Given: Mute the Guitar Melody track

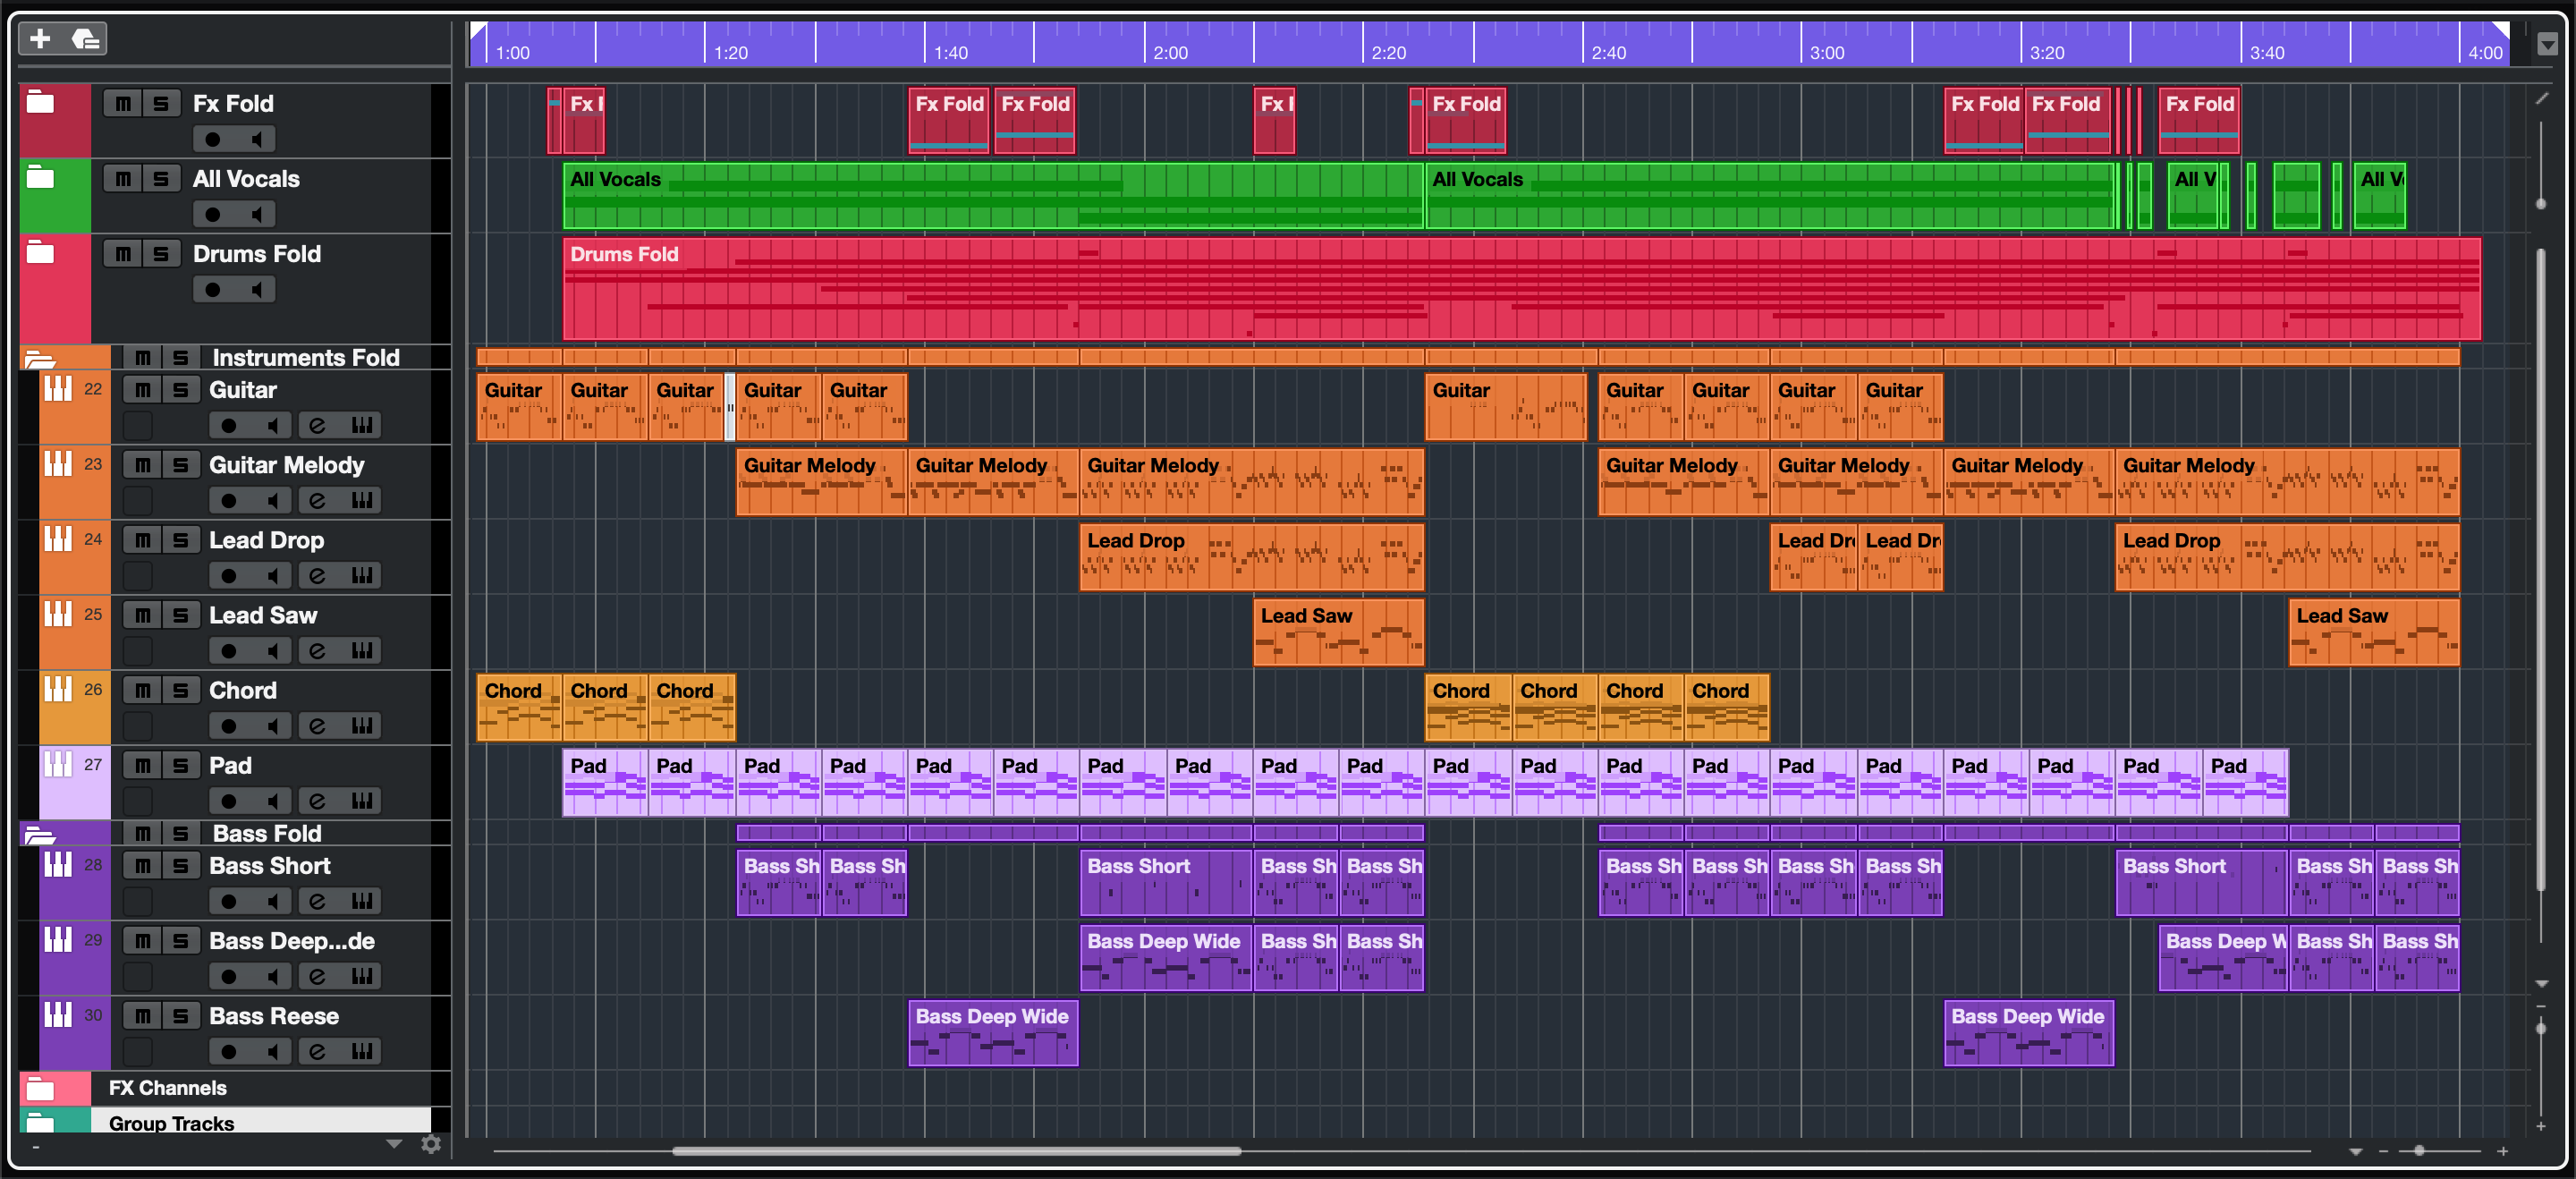Looking at the screenshot, I should (143, 465).
